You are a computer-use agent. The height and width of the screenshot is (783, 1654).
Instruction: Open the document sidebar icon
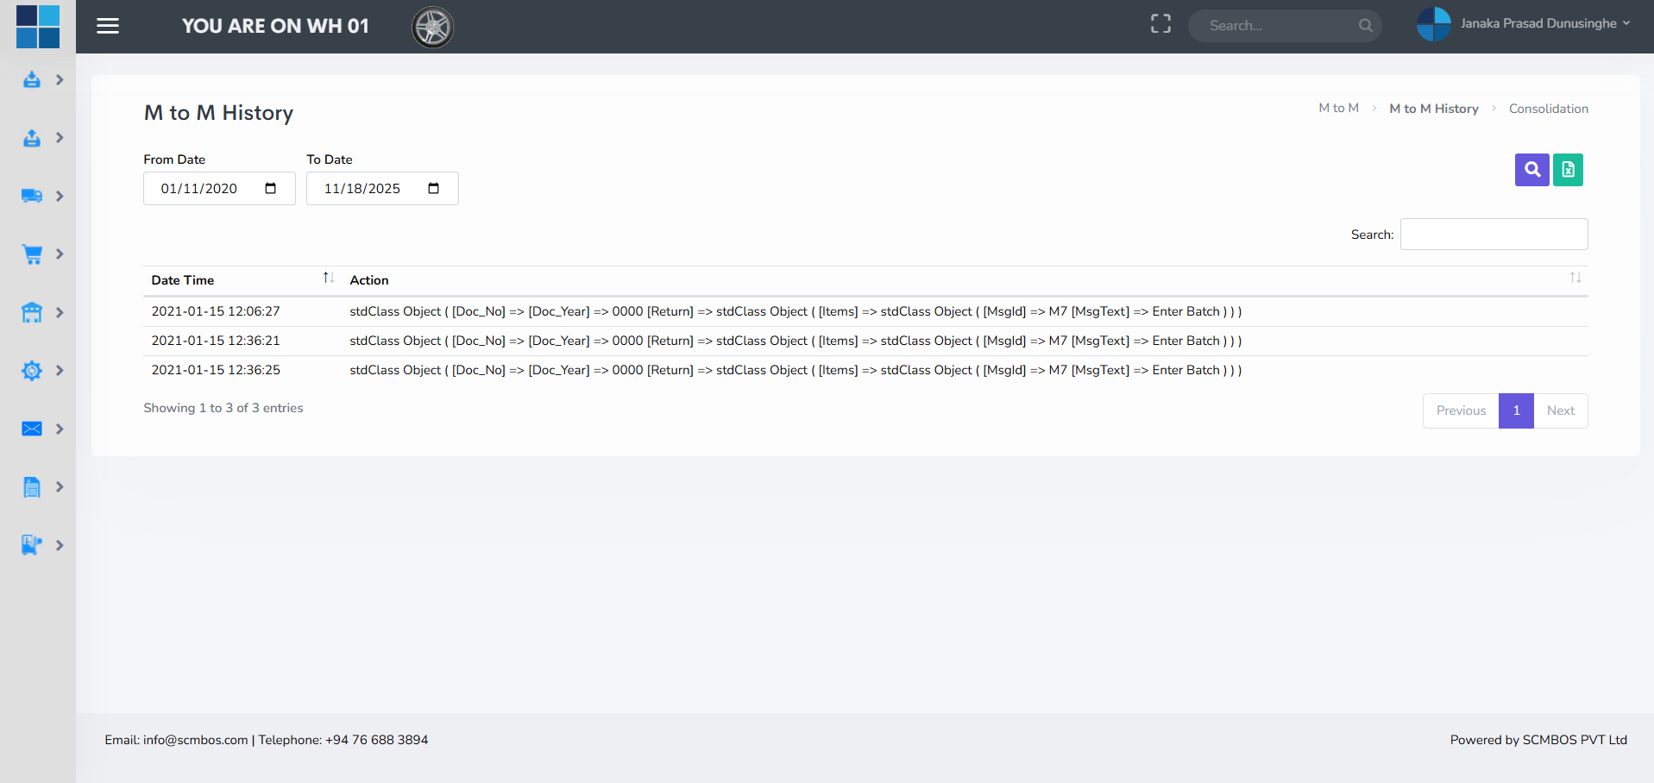[32, 487]
